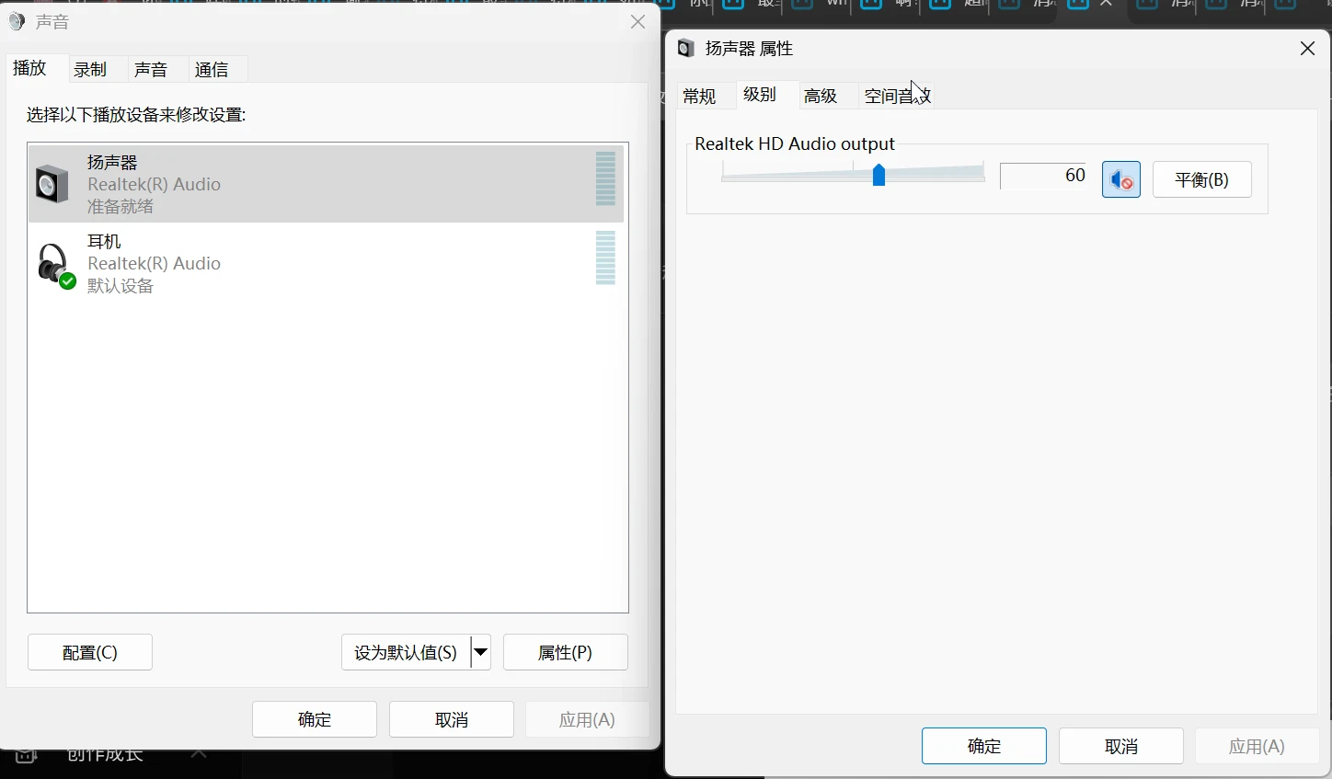This screenshot has height=779, width=1332.
Task: Click the 配置(C) button
Action: pos(89,652)
